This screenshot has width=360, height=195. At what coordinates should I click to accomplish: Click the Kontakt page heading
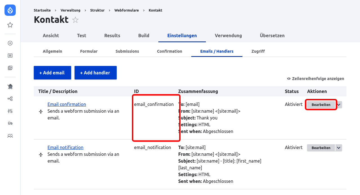pyautogui.click(x=51, y=19)
